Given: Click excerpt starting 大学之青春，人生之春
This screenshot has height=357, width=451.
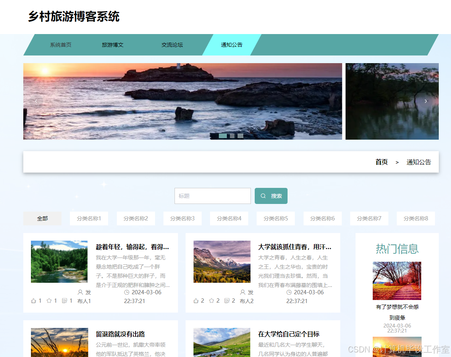Looking at the screenshot, I should (x=295, y=271).
